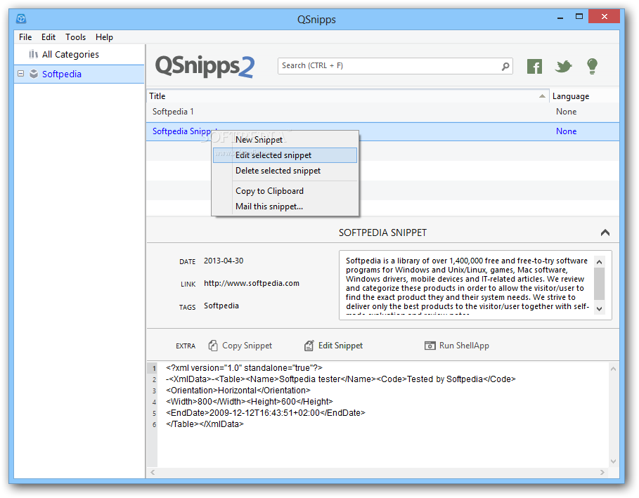Close the QSnipps window
This screenshot has width=639, height=498.
point(604,17)
